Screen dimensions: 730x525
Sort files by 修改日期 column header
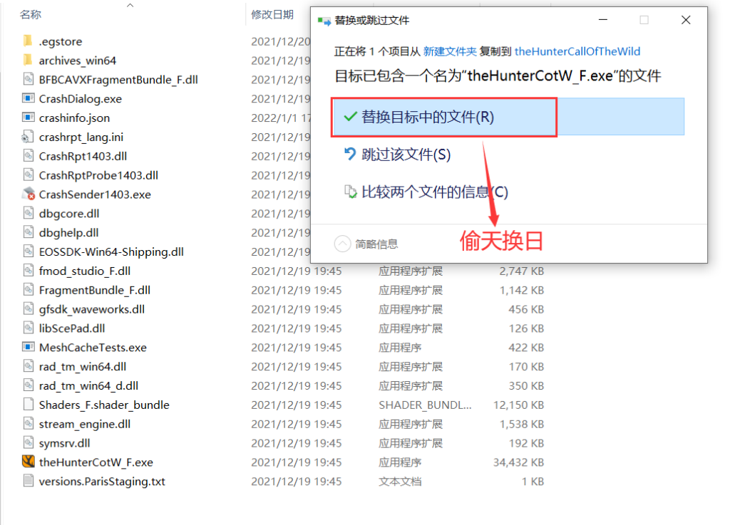pos(272,14)
